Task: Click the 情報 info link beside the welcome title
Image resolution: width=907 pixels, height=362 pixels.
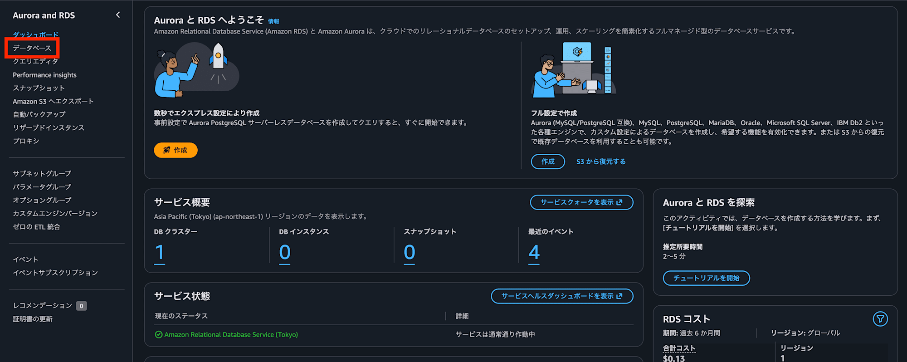Action: (273, 21)
